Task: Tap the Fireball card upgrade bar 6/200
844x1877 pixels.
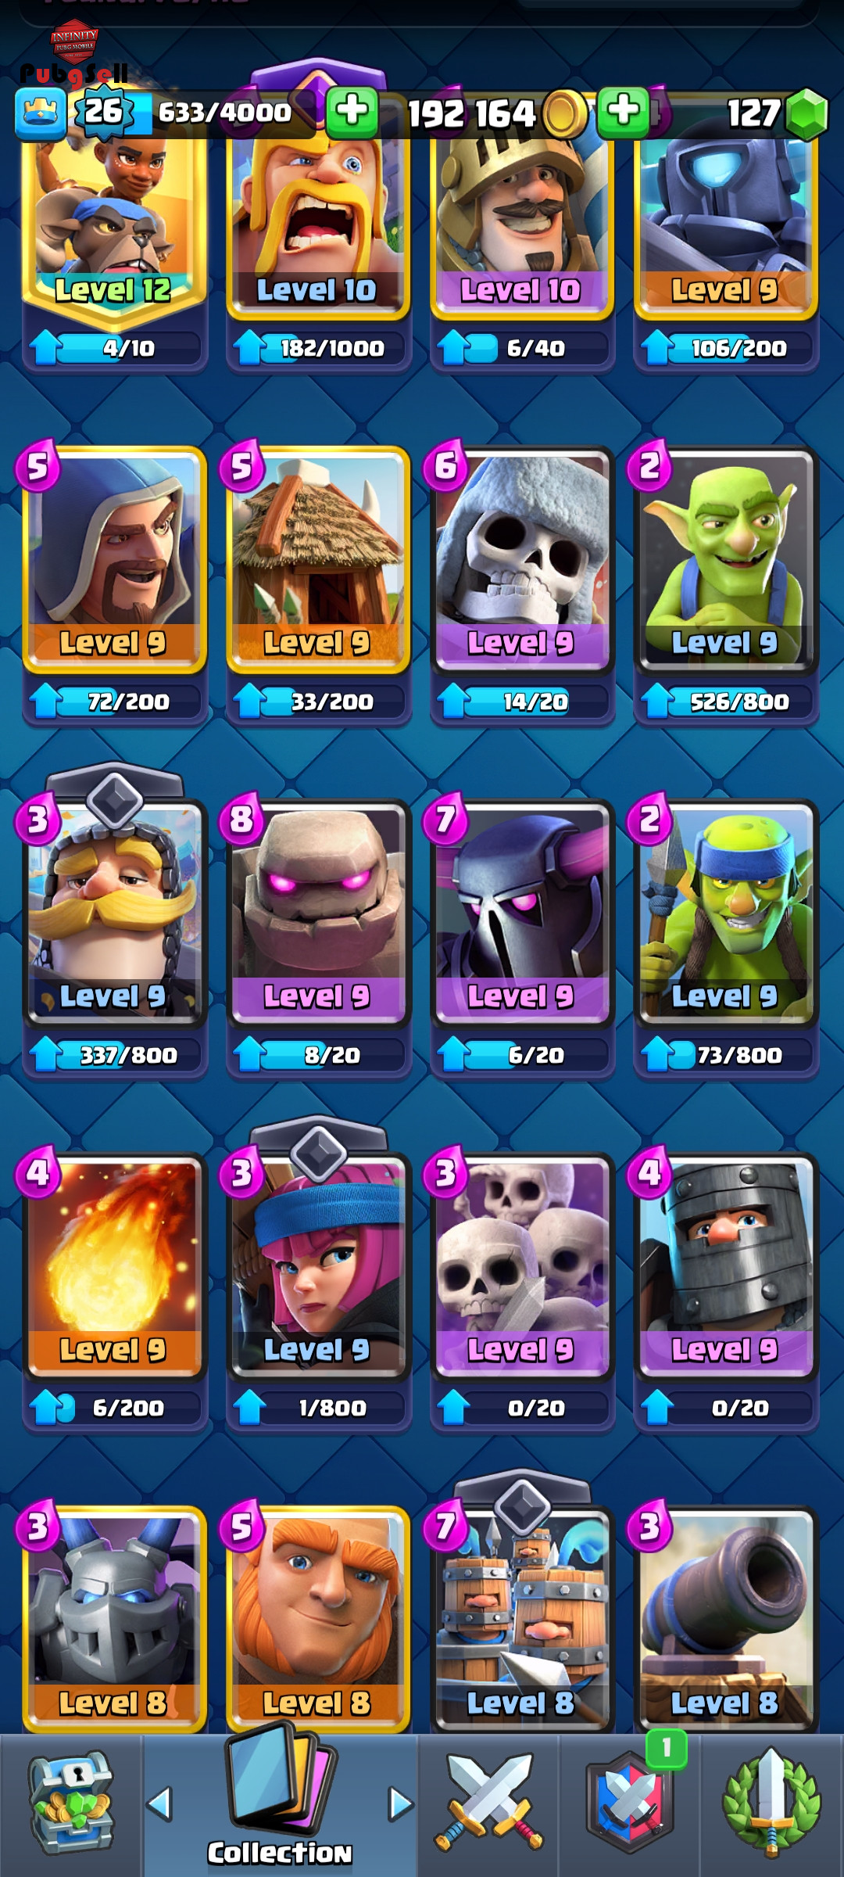Action: click(x=114, y=1408)
